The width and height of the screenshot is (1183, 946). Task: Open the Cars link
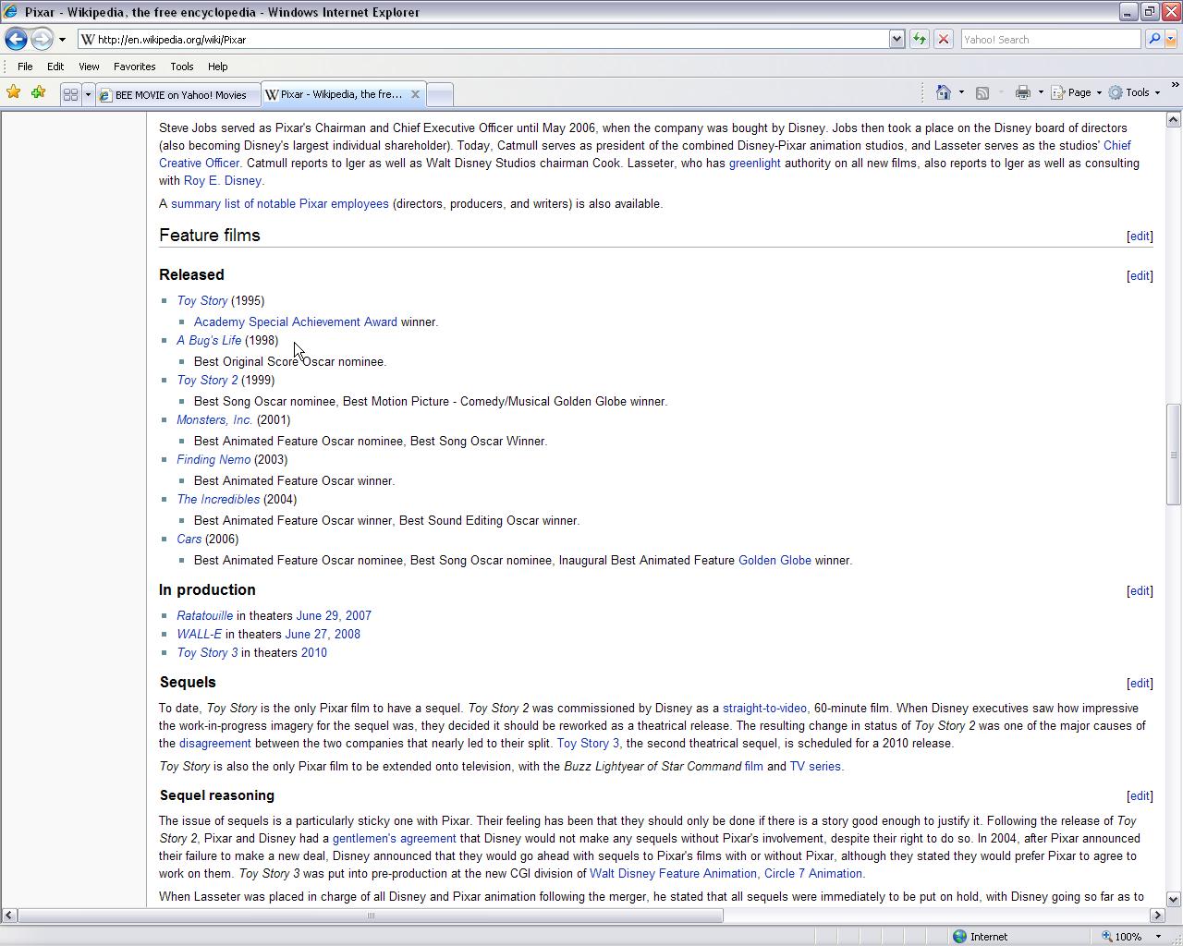coord(189,540)
